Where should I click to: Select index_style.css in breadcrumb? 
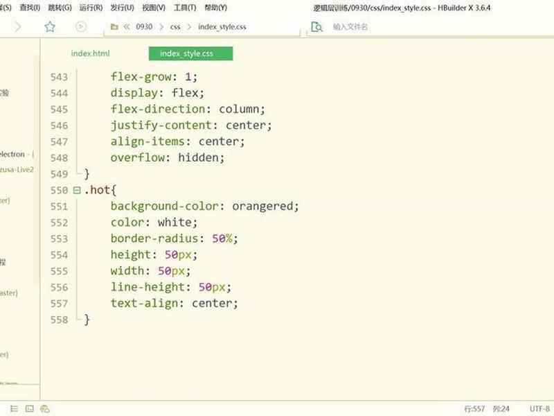click(222, 27)
